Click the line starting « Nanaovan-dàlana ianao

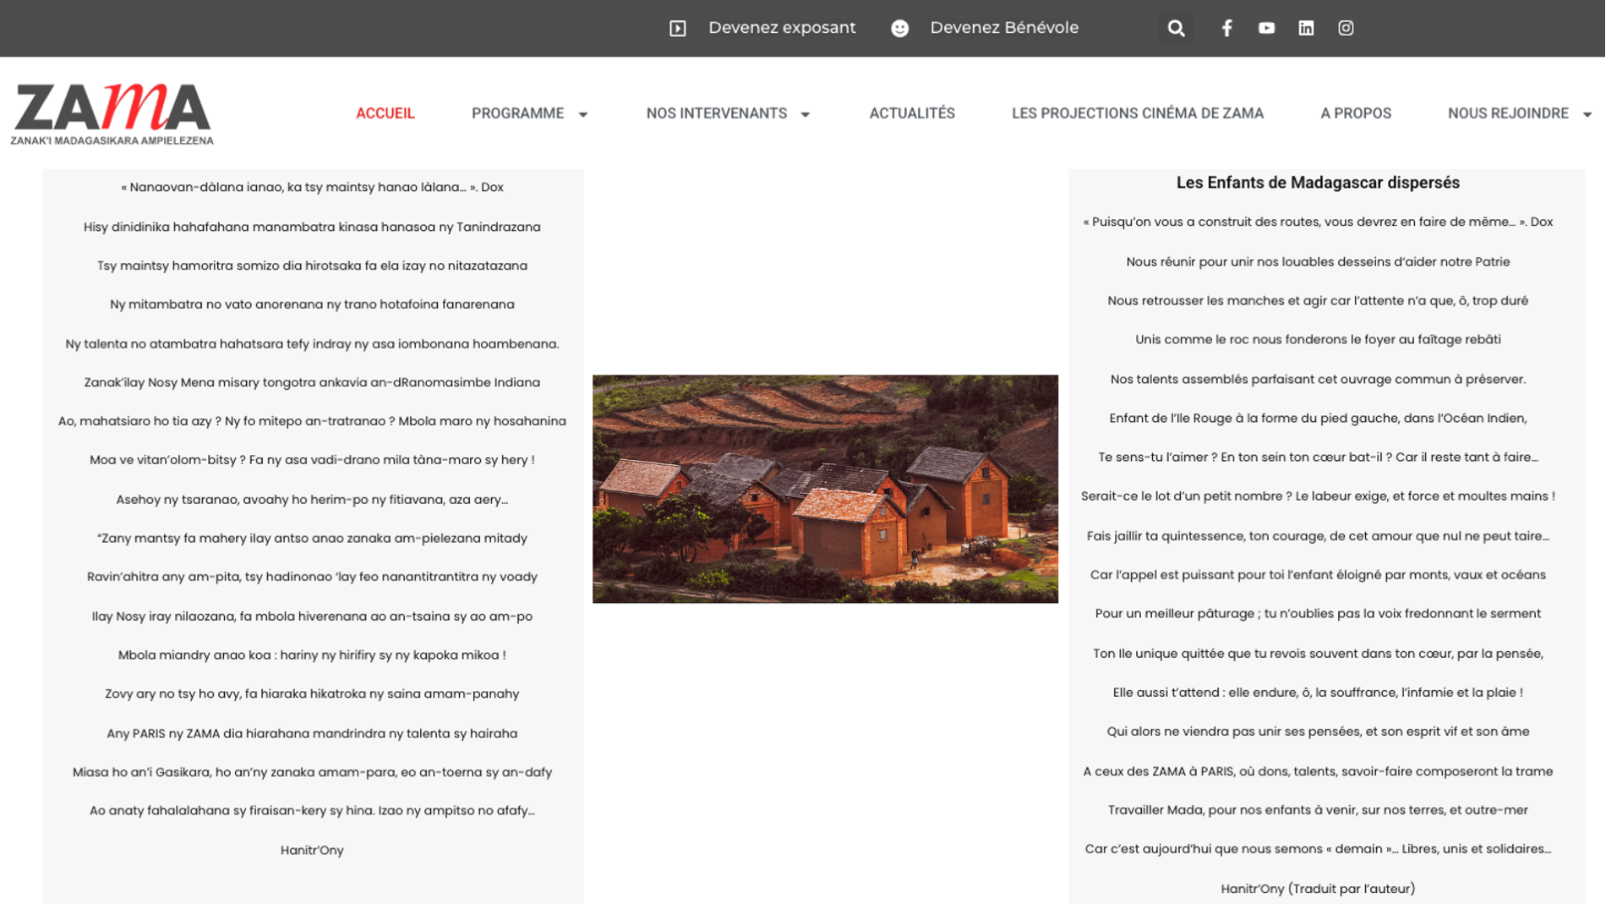[x=312, y=188]
